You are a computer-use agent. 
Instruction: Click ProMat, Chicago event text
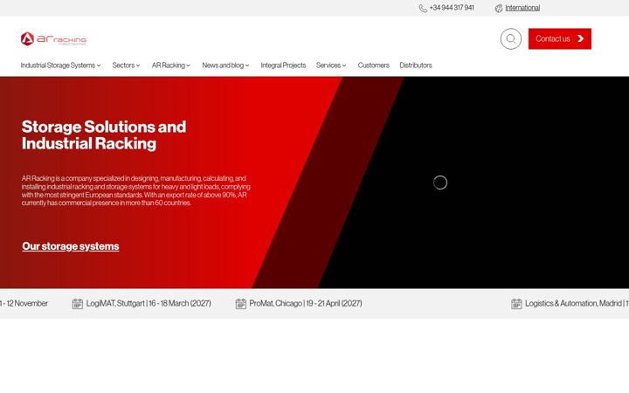(x=306, y=303)
